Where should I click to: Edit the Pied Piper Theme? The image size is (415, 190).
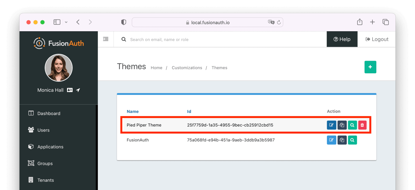pos(331,125)
